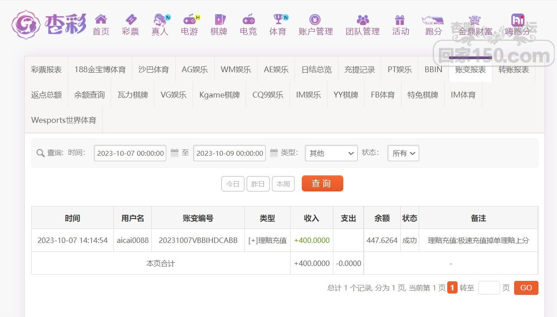Open the 团队管理 people icon
557x317 pixels.
pyautogui.click(x=363, y=19)
